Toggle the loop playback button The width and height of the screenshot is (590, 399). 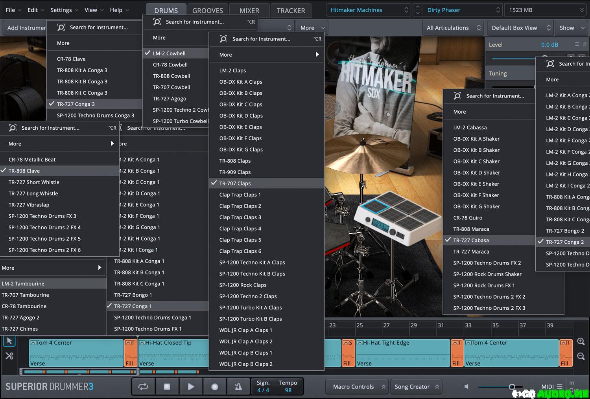143,387
